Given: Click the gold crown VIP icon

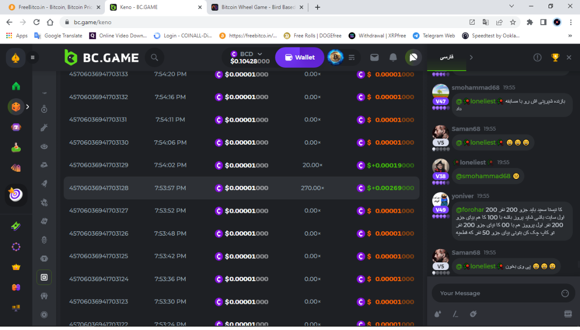Looking at the screenshot, I should coord(16,267).
